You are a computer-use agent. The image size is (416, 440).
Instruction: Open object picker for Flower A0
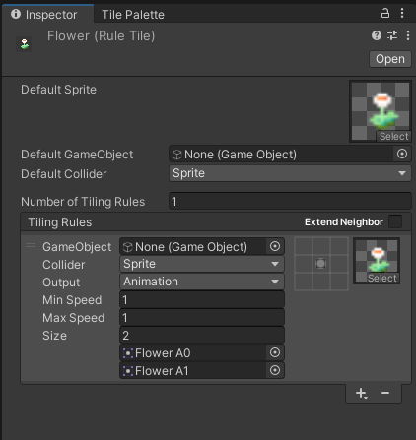click(x=275, y=352)
